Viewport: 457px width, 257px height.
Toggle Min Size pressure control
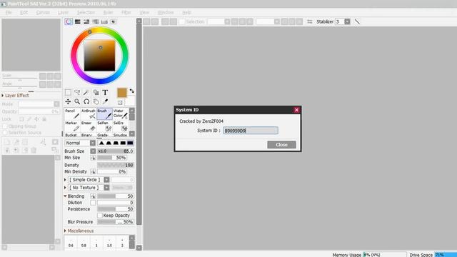click(x=93, y=158)
